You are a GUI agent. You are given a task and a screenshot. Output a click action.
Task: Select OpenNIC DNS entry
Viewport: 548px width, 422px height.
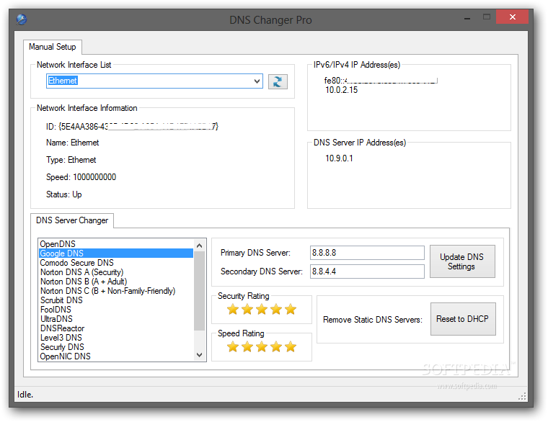click(x=116, y=356)
